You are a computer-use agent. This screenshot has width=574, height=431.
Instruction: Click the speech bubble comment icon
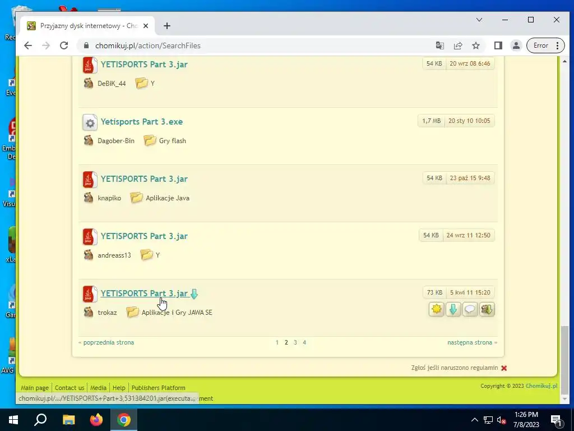[470, 309]
